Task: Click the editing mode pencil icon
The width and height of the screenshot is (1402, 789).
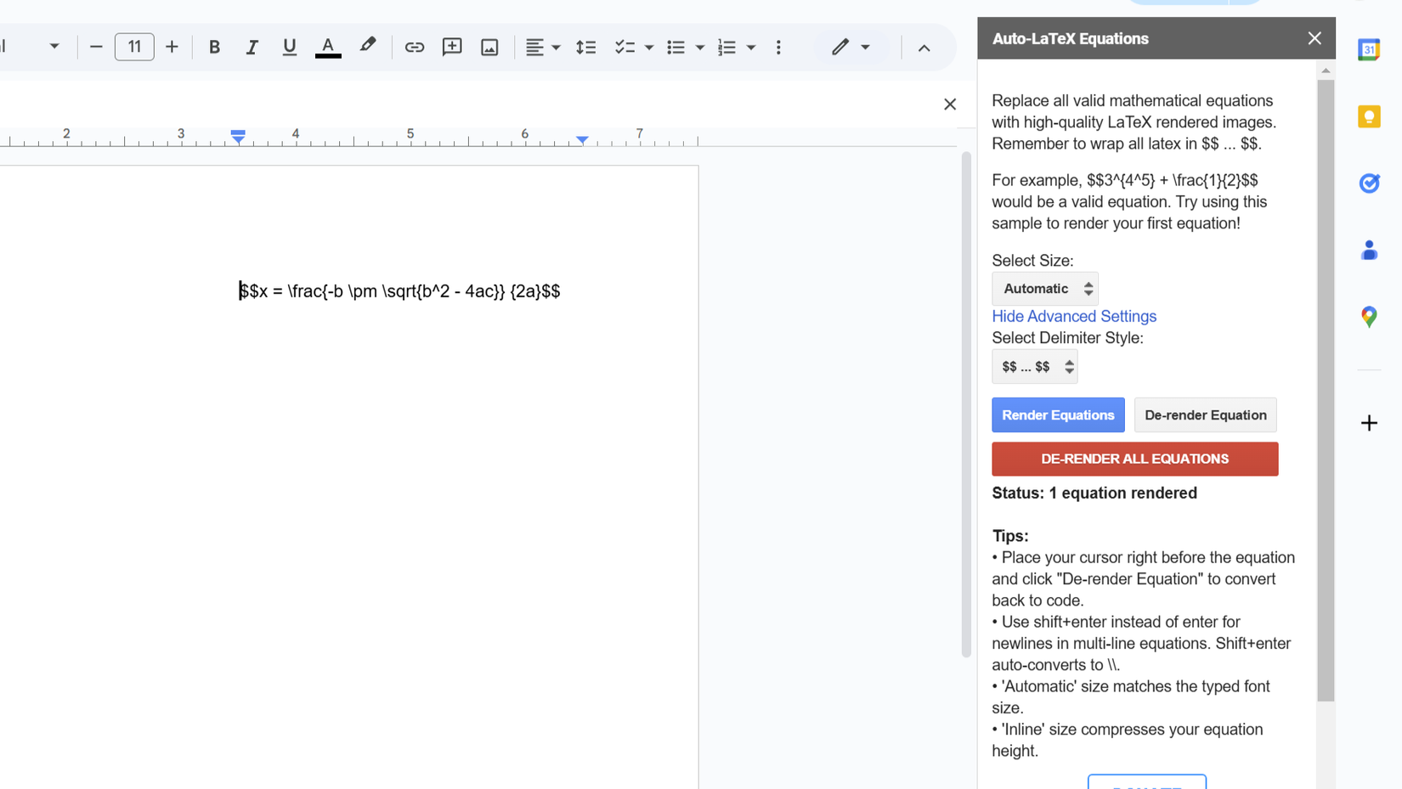Action: click(840, 47)
